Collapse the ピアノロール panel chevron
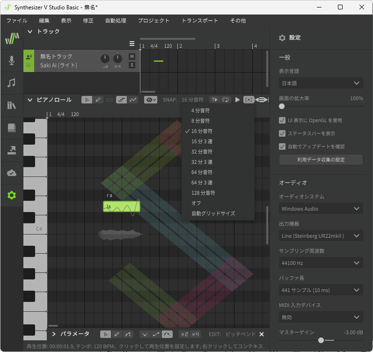Viewport: 373px width, 352px height. coord(30,100)
